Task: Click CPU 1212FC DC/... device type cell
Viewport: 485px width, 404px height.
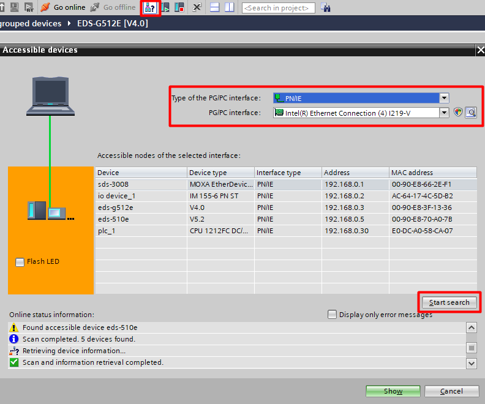Action: [x=221, y=231]
